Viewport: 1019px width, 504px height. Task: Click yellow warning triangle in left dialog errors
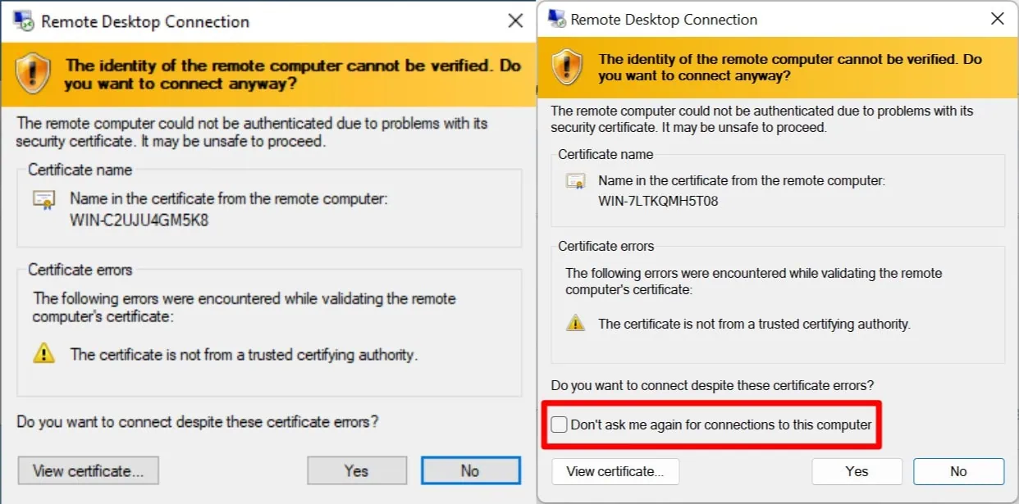click(x=43, y=354)
